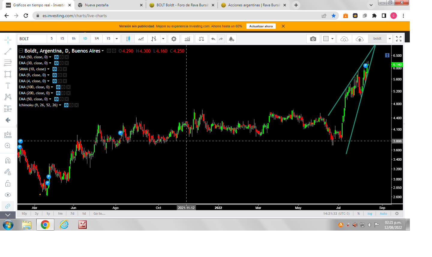Image resolution: width=432 pixels, height=257 pixels.
Task: Select the 5 minute interval
Action: (52, 39)
